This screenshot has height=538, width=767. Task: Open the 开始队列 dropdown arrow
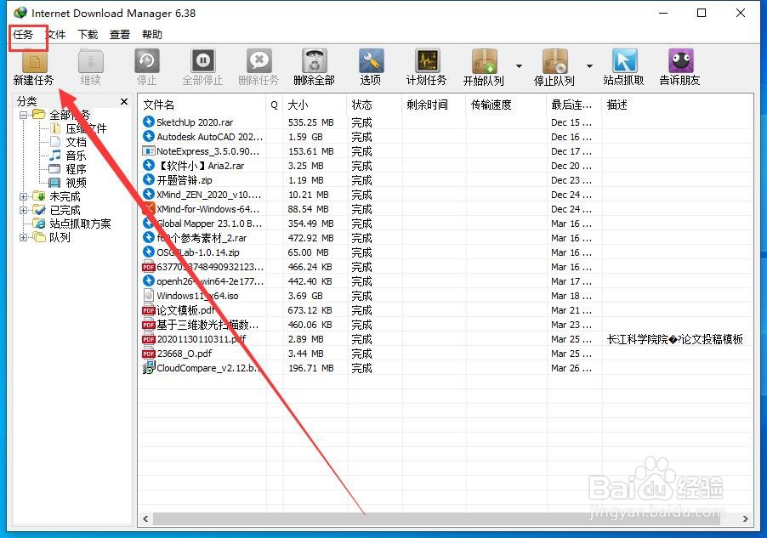[519, 66]
